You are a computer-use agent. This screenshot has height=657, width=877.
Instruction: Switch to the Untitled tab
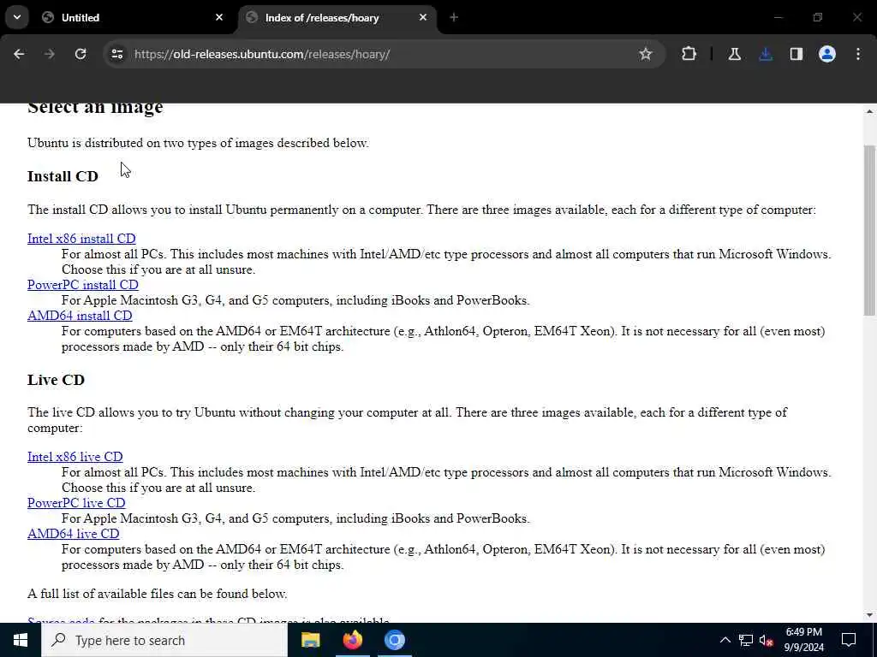[x=133, y=17]
